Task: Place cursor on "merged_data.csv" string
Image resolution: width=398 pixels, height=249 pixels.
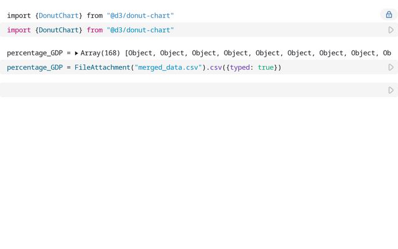Action: [x=169, y=67]
